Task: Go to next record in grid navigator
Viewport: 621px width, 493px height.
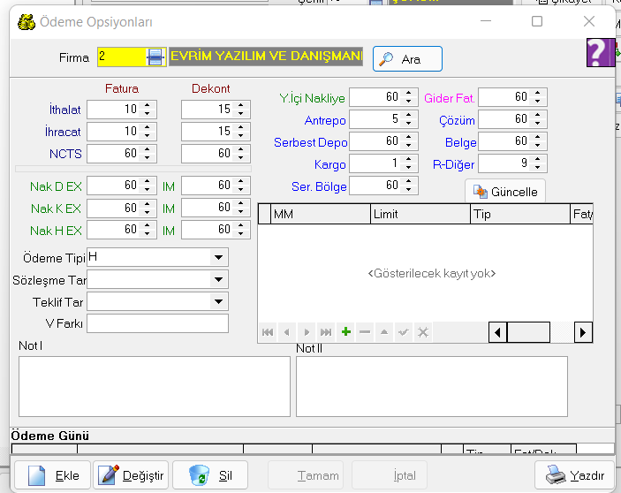Action: (x=307, y=332)
